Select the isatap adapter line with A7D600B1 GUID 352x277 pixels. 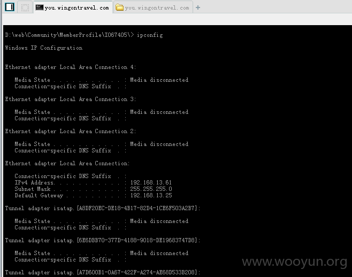[x=103, y=273]
